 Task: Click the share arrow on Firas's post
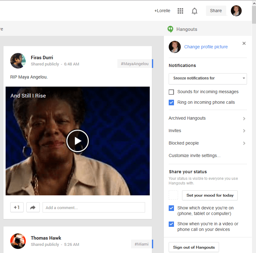[x=33, y=207]
